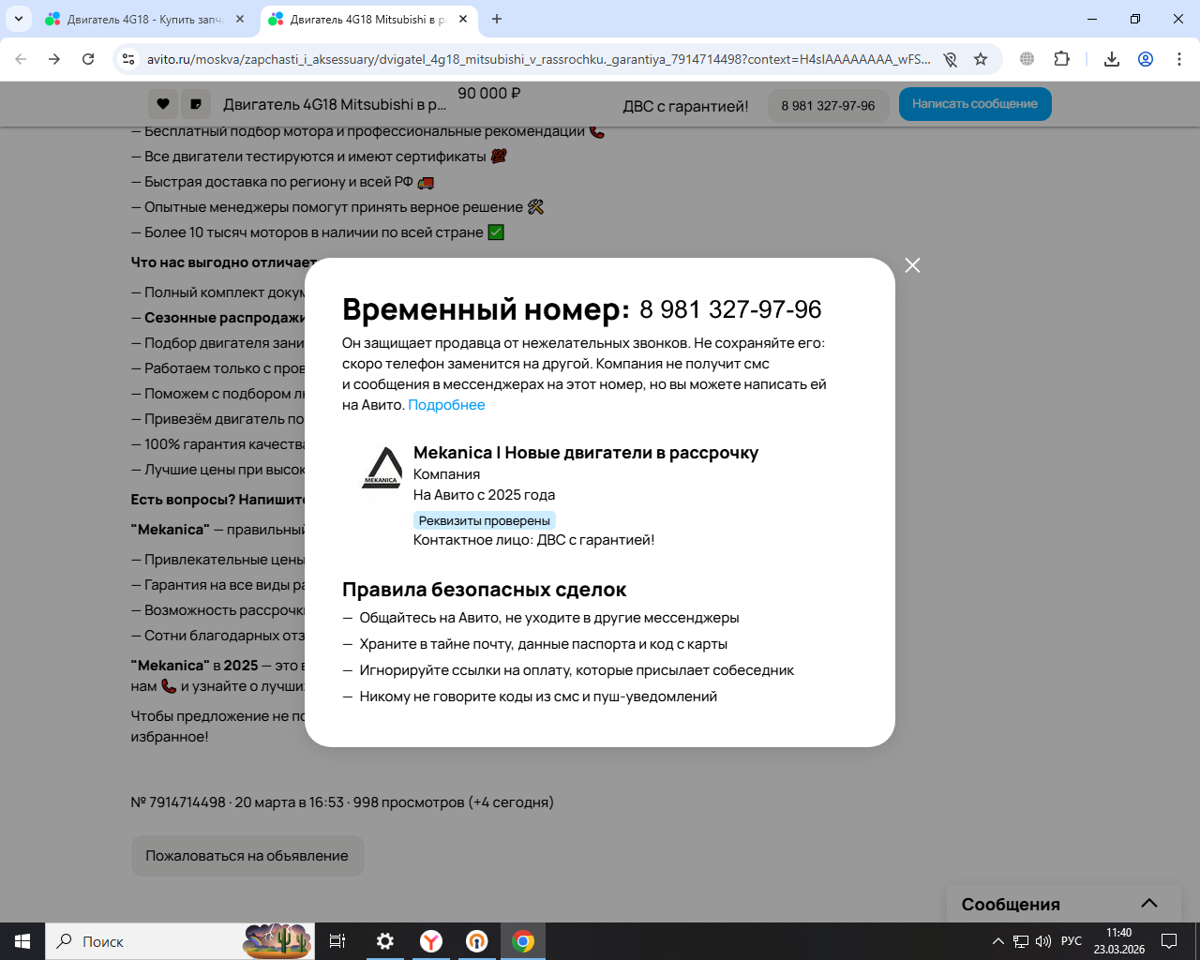
Task: Switch to first tab Двигатель 4G18 - Купить
Action: (x=145, y=19)
